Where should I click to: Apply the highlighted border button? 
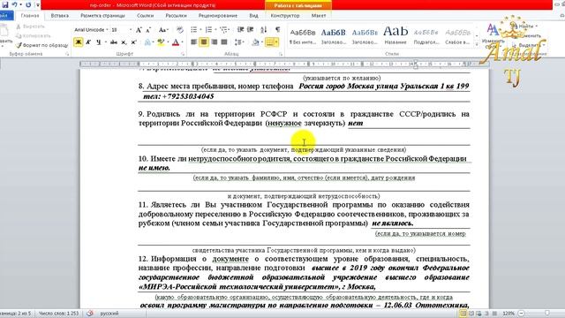[x=269, y=42]
